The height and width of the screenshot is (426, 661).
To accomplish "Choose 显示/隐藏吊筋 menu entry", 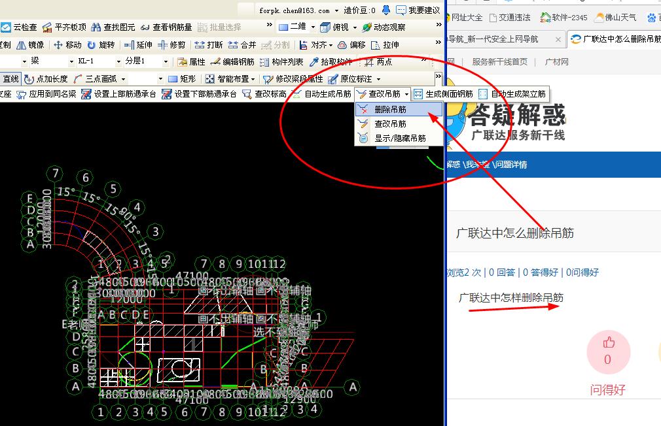I will click(x=399, y=138).
